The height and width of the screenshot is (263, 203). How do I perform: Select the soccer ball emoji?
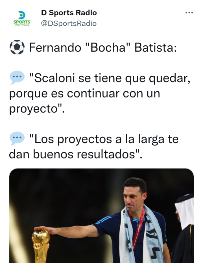tap(17, 47)
